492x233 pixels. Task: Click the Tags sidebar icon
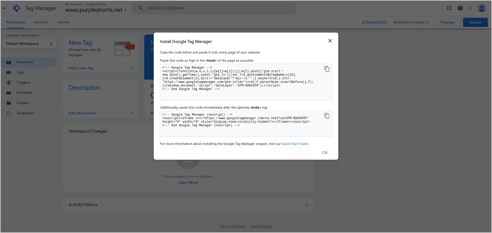click(9, 72)
